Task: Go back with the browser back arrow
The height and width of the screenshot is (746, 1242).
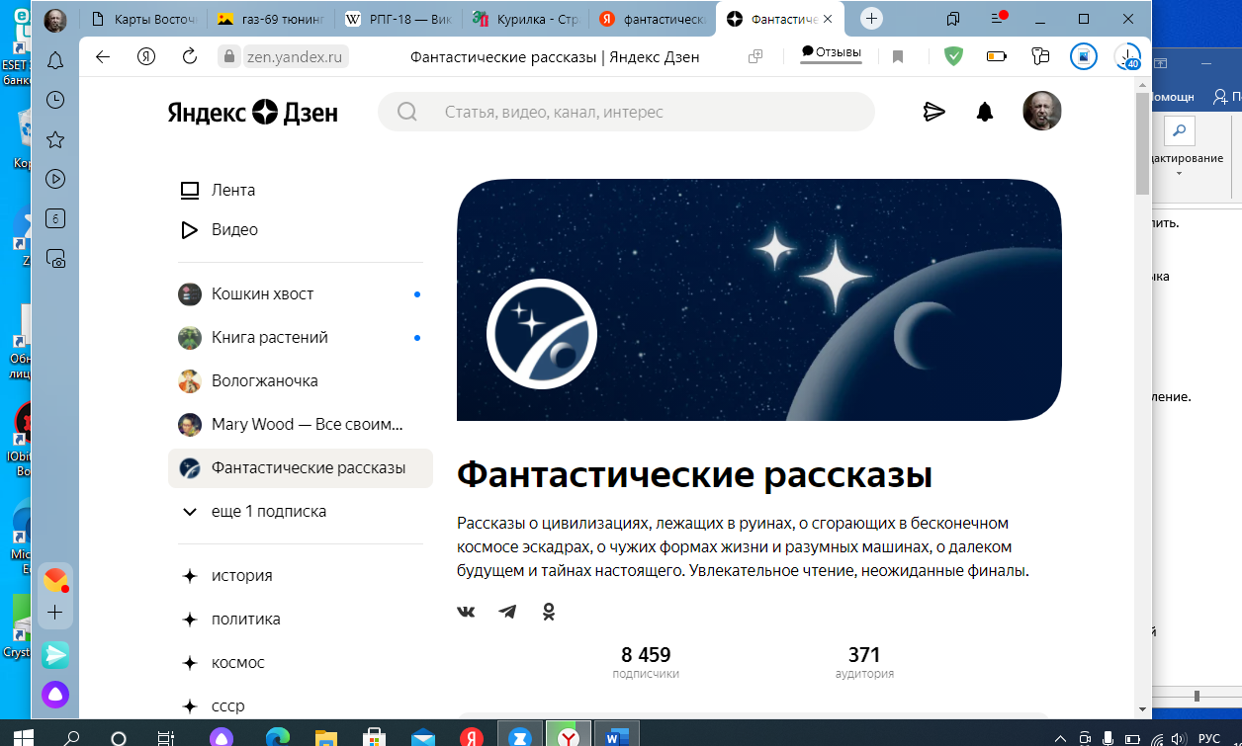Action: pos(103,56)
